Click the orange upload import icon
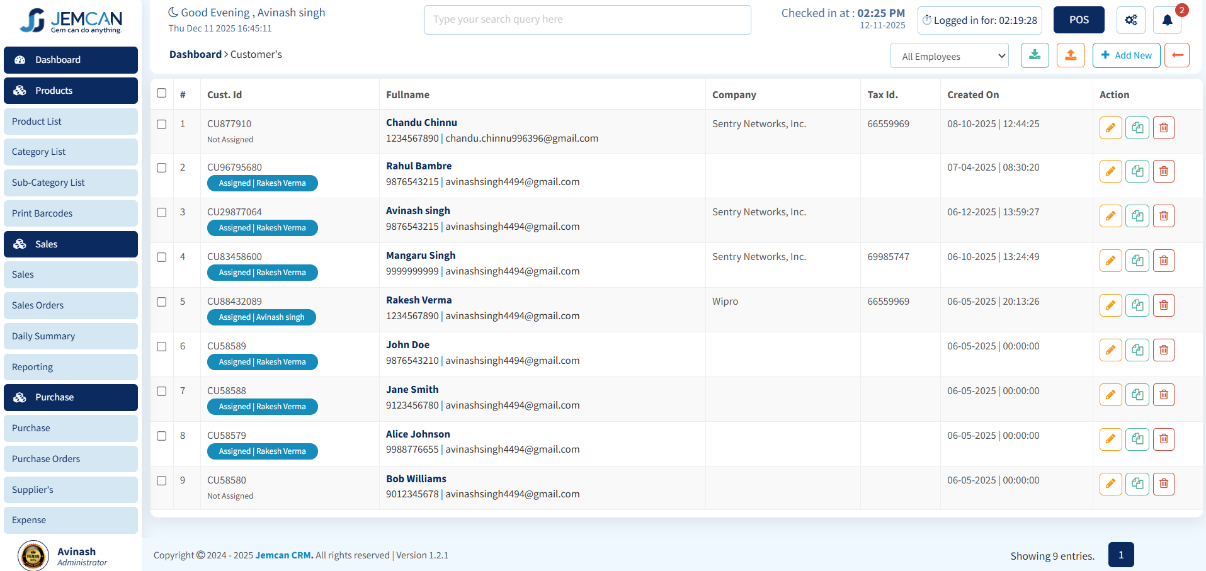Image resolution: width=1206 pixels, height=571 pixels. [1071, 55]
